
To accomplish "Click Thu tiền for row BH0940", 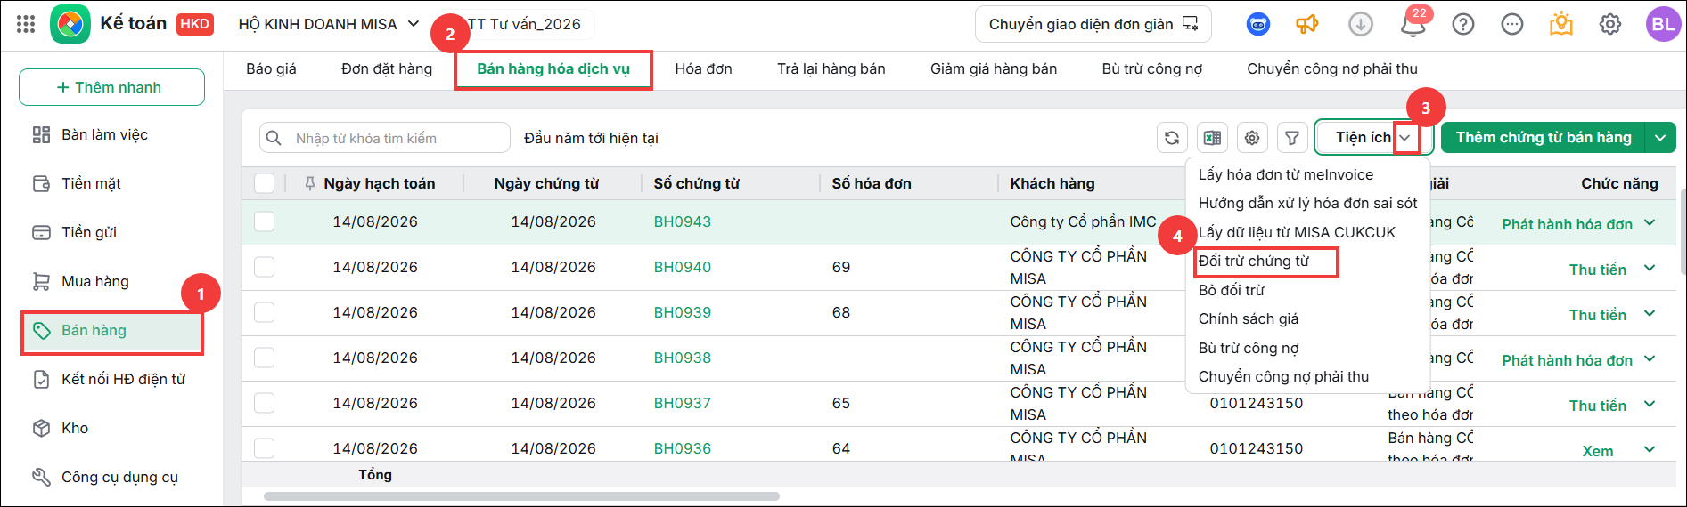I will coord(1598,270).
